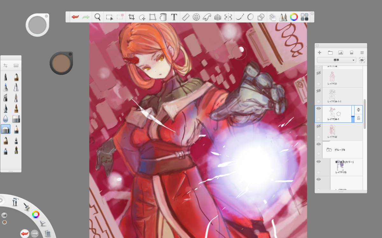This screenshot has height=238, width=382.
Task: Select the highlighted paint brush in palette
Action: pos(6,129)
